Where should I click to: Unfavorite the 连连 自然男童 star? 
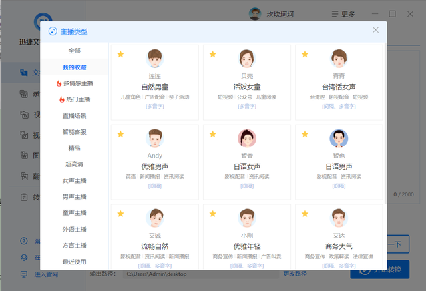click(120, 54)
